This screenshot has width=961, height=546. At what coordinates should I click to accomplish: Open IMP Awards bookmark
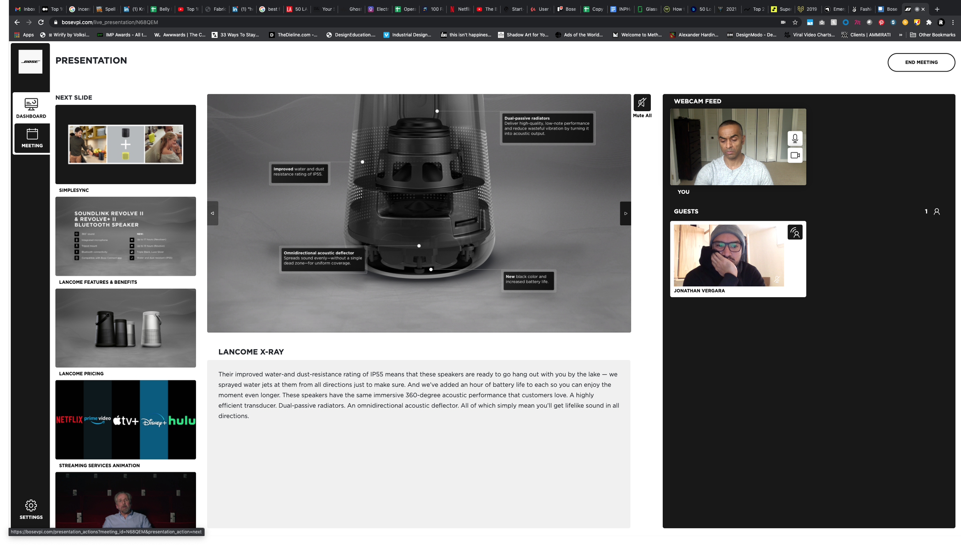point(121,35)
